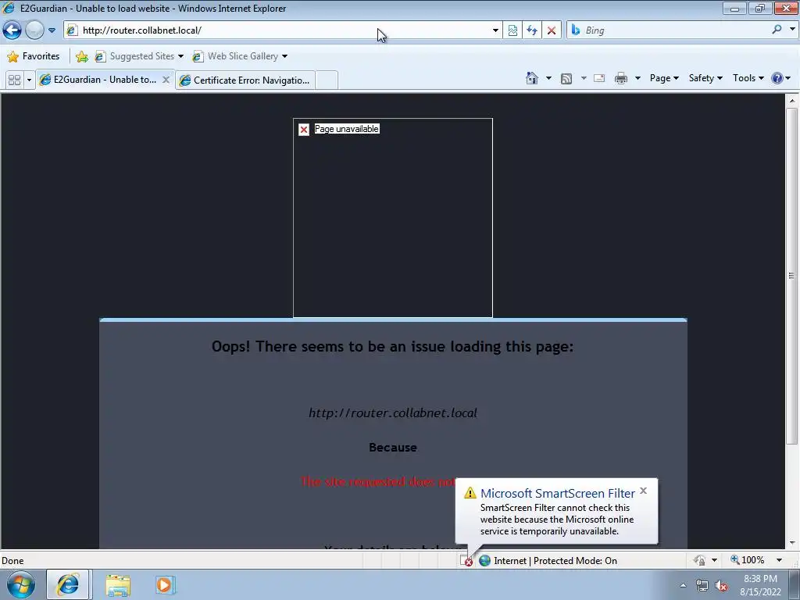
Task: Click the zoom level 100% button
Action: 748,560
